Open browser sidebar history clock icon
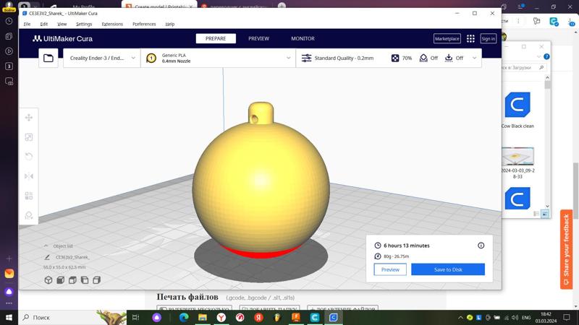Viewport: 579px width, 325px height. pyautogui.click(x=9, y=21)
